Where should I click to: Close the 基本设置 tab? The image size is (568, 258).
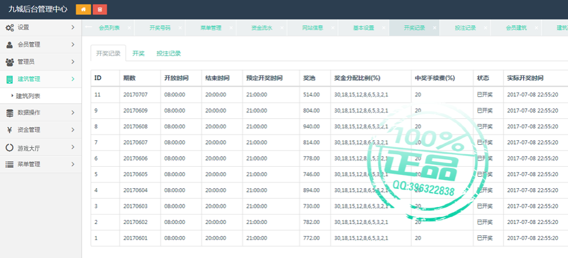[x=383, y=28]
